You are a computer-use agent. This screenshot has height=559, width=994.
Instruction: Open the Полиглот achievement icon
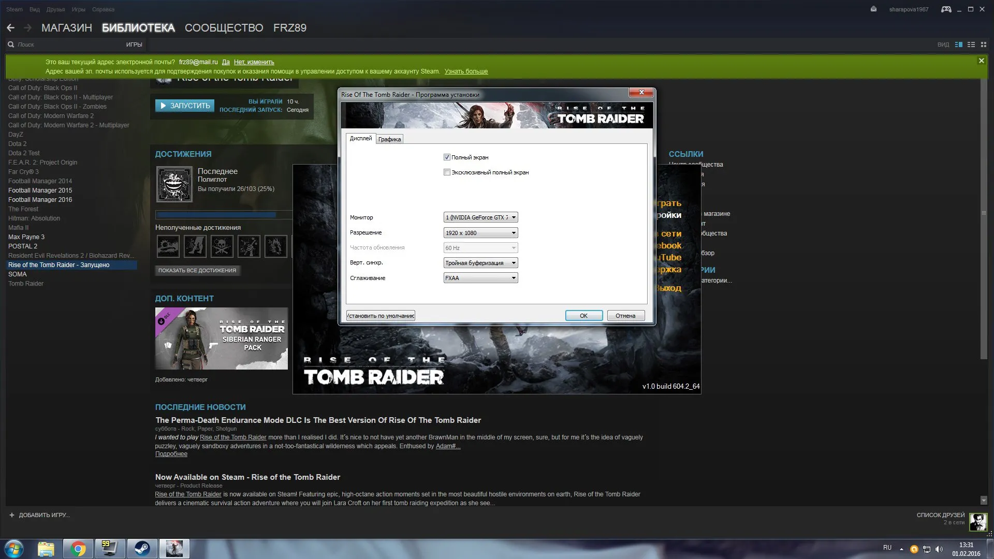pos(174,184)
